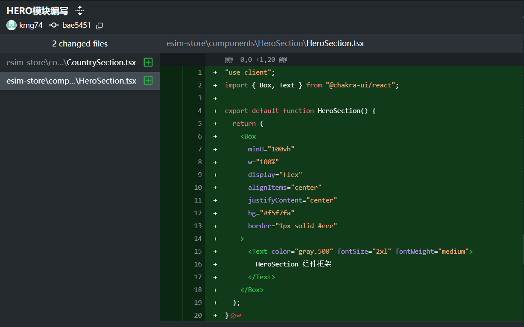Select HeroSection.tsx in changed files list
524x327 pixels.
(80, 81)
